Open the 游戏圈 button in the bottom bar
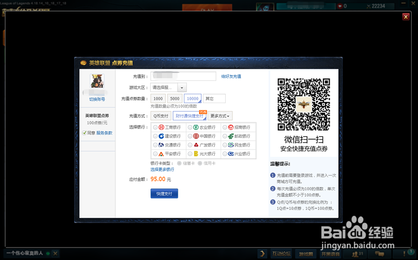 click(306, 254)
